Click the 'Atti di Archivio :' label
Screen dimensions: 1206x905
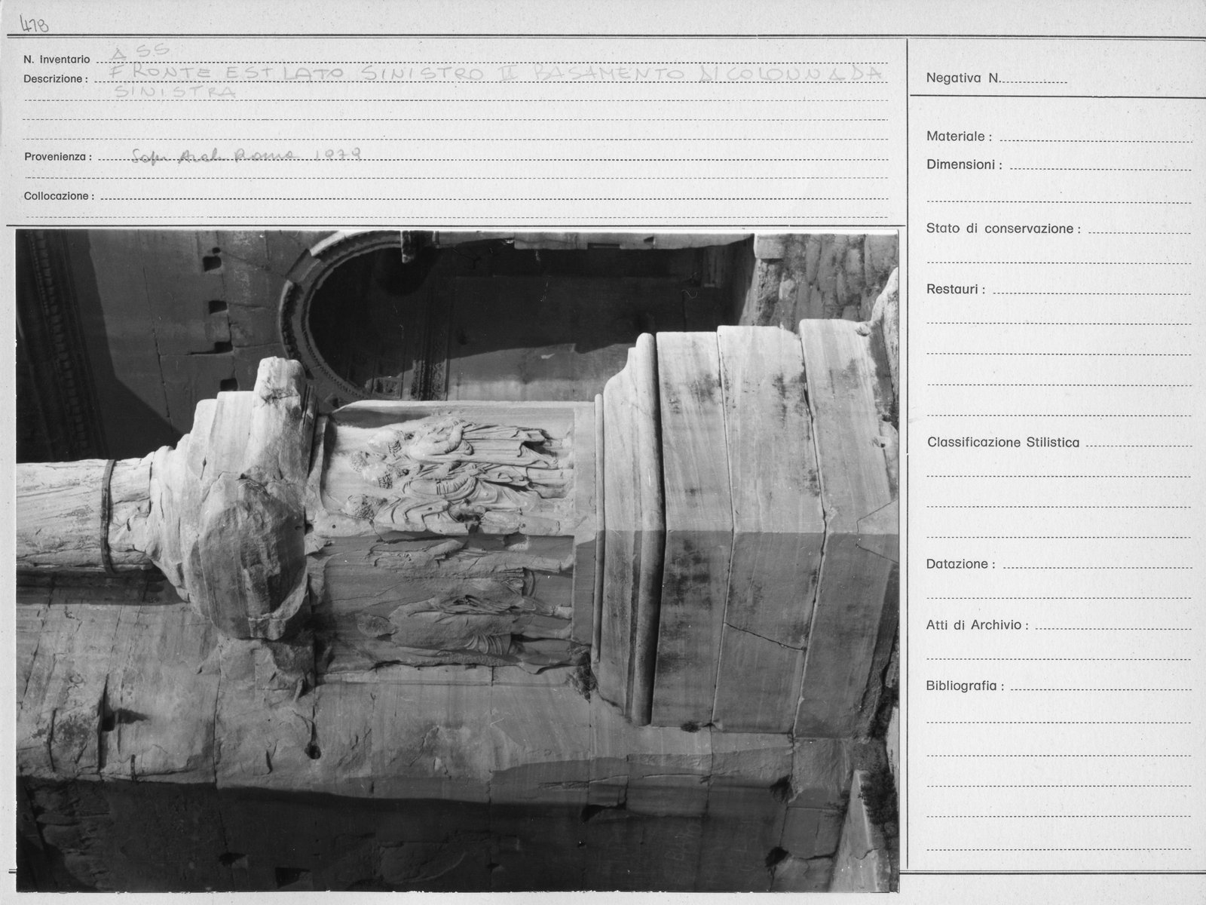coord(977,625)
